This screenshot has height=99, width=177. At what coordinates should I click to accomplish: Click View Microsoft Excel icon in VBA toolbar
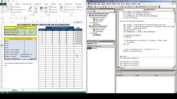point(89,7)
